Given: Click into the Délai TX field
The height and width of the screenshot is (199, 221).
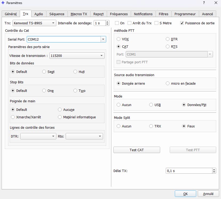Looking at the screenshot, I should [x=189, y=171].
